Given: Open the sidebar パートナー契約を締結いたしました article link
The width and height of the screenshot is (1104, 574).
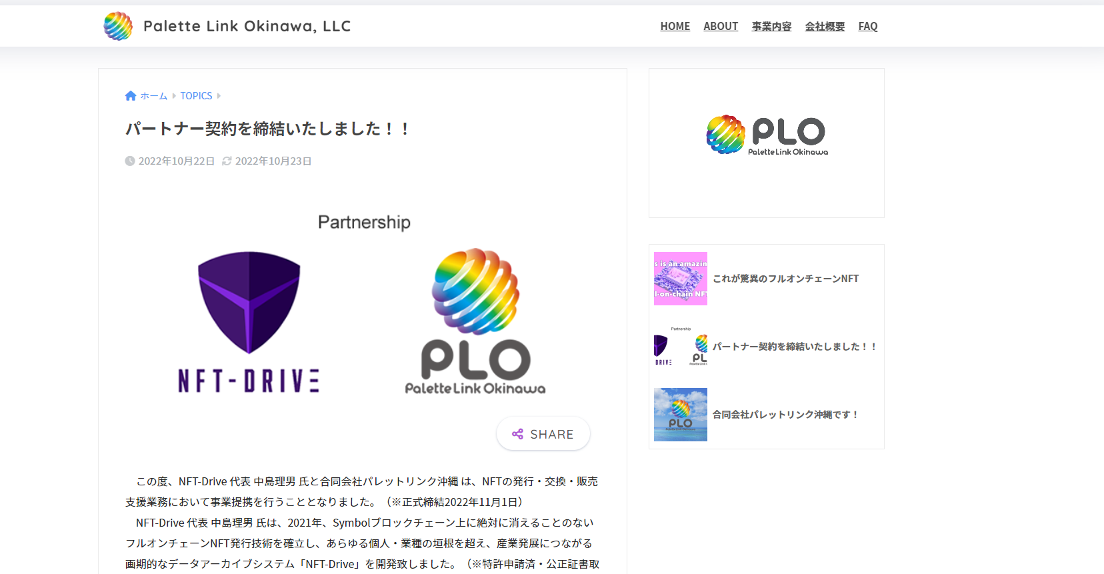Looking at the screenshot, I should point(794,347).
